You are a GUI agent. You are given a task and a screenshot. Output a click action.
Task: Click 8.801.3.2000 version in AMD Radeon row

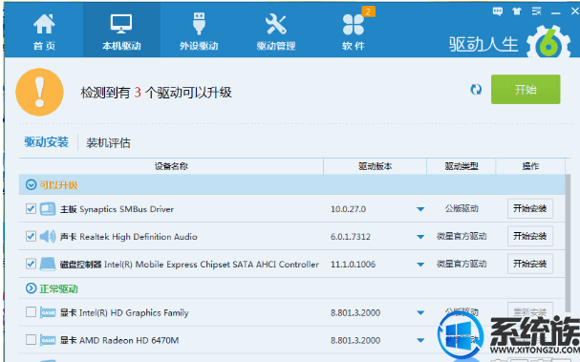(x=355, y=340)
